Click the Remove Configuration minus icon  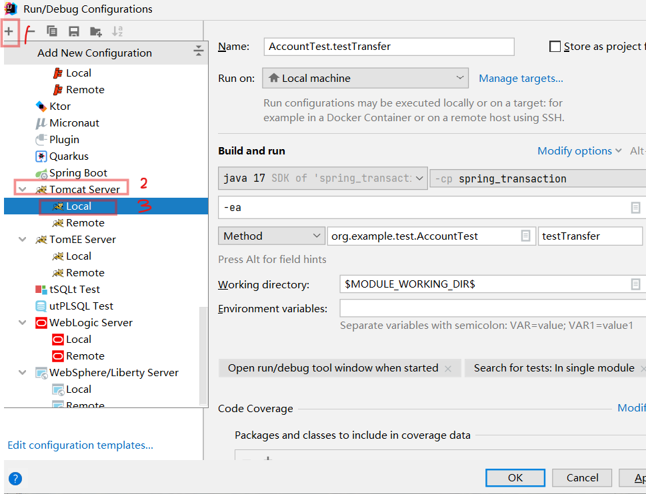[29, 31]
